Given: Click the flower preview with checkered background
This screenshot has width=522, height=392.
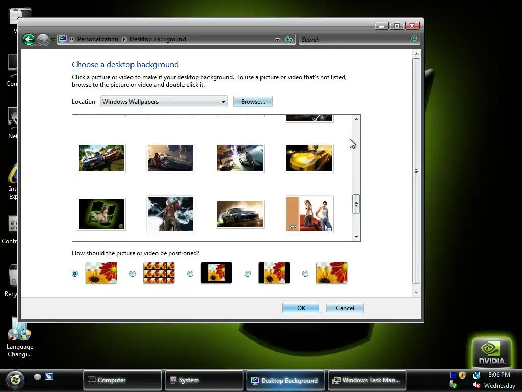Looking at the screenshot, I should [101, 273].
